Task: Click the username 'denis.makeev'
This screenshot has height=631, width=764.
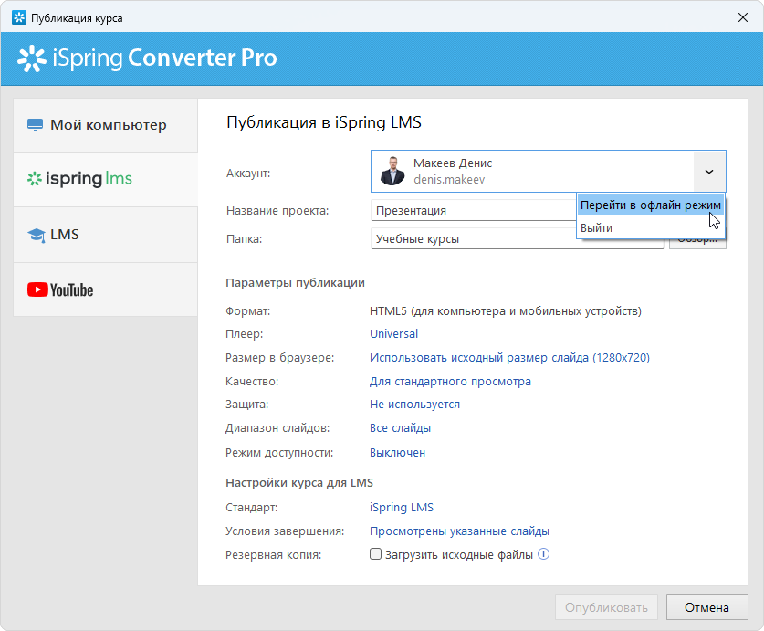Action: click(449, 179)
